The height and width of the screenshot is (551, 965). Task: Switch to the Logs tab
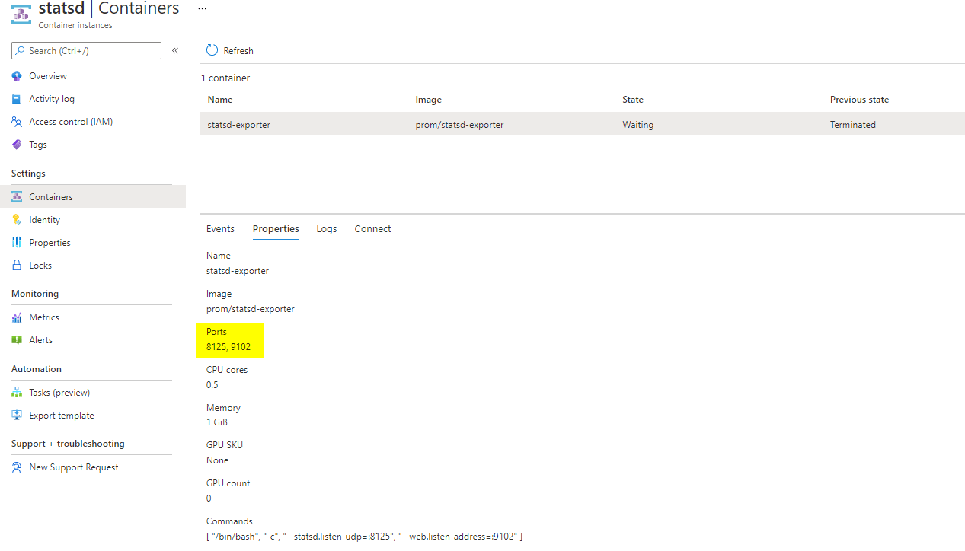[x=326, y=228]
